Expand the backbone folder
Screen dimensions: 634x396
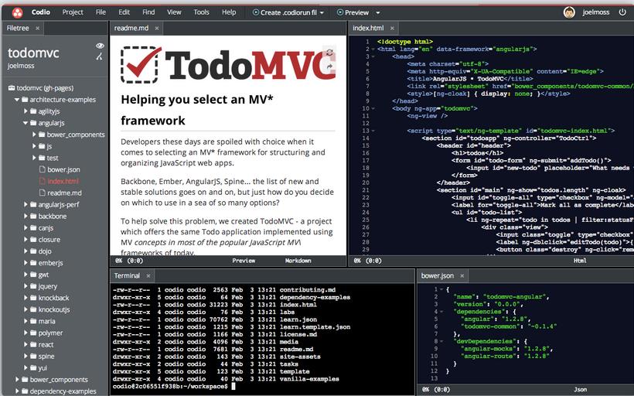[26, 217]
